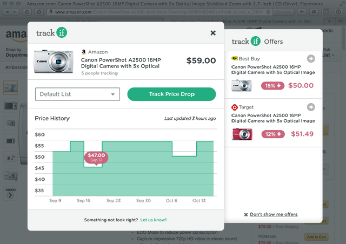Click the browser back button
Image resolution: width=346 pixels, height=244 pixels.
[x=7, y=12]
